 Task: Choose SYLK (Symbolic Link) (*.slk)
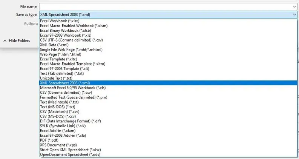(x=168, y=126)
